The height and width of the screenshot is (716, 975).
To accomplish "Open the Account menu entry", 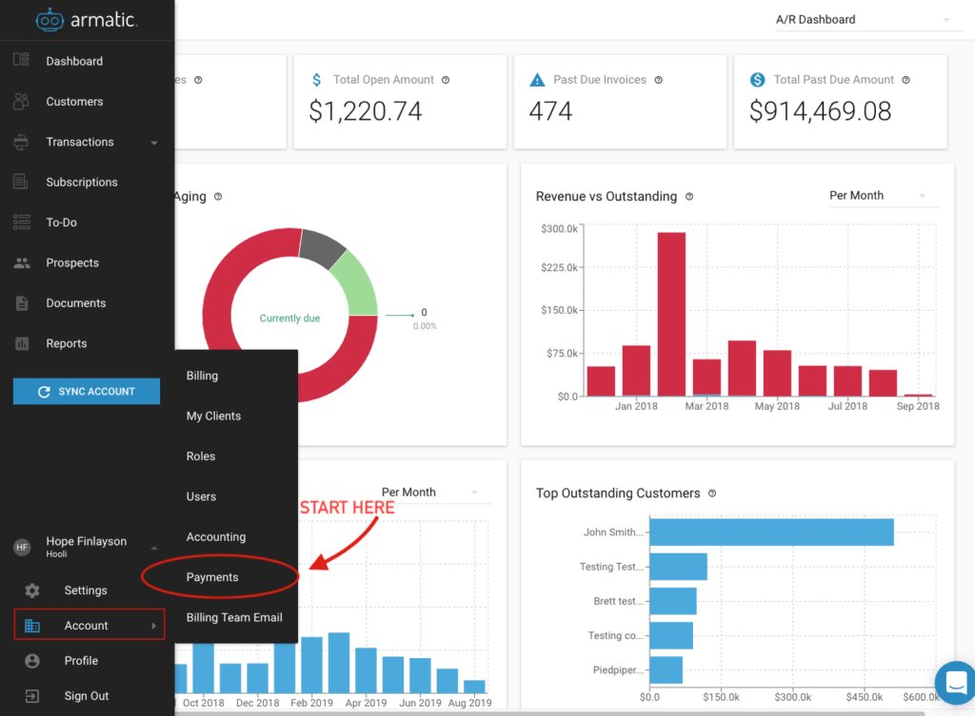I will point(90,625).
